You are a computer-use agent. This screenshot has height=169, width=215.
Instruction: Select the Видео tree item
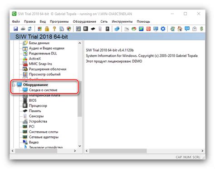34,142
